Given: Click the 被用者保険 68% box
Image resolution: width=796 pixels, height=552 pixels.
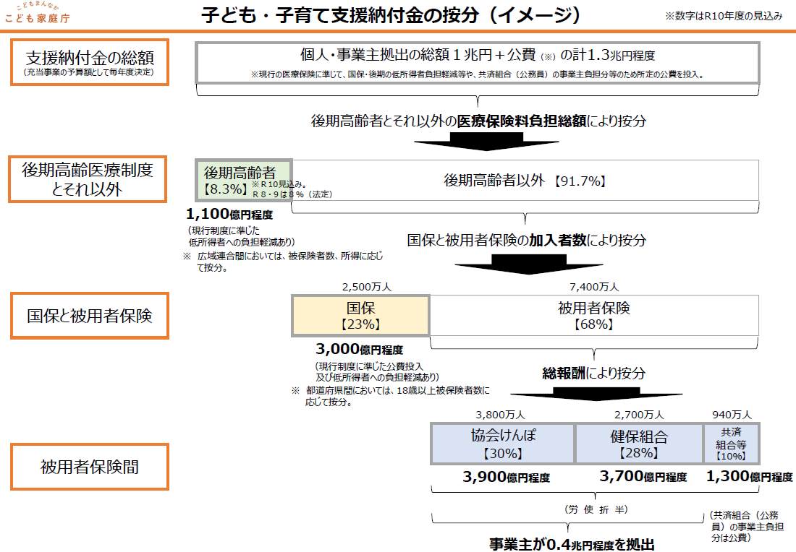Looking at the screenshot, I should pos(593,316).
